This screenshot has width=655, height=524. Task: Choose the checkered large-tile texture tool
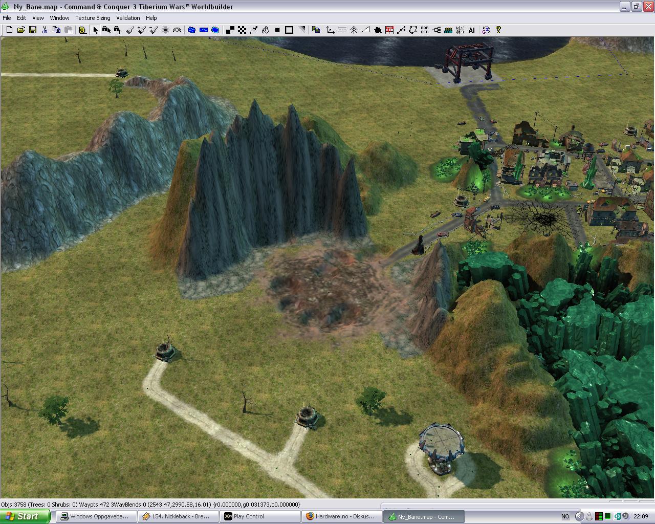click(242, 30)
